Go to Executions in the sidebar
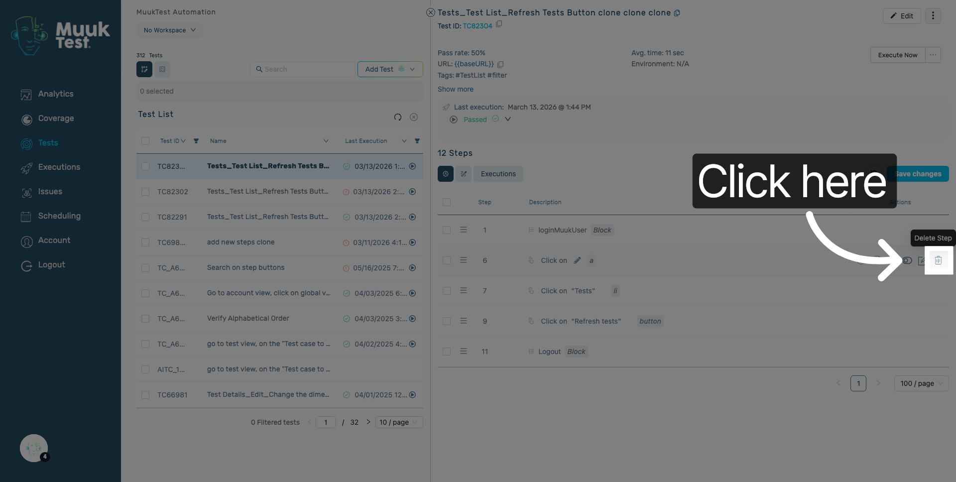This screenshot has height=482, width=956. click(x=59, y=167)
